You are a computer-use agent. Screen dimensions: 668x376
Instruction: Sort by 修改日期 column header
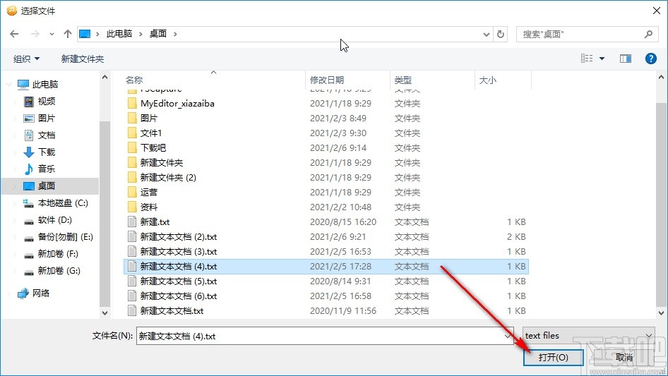327,80
